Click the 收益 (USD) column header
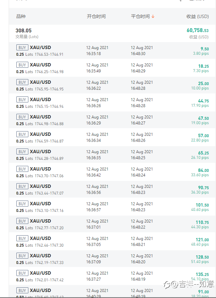This screenshot has height=298, width=216. 197,16
